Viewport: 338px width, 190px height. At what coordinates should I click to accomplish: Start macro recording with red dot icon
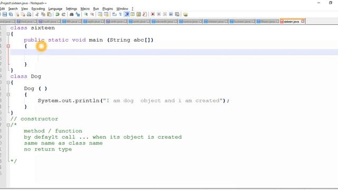(153, 14)
